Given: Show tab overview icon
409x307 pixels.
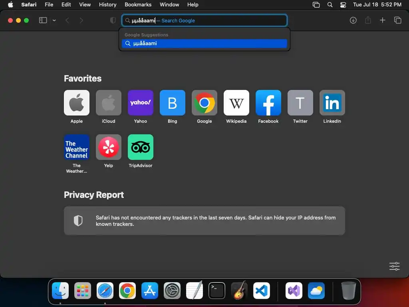Looking at the screenshot, I should [397, 20].
